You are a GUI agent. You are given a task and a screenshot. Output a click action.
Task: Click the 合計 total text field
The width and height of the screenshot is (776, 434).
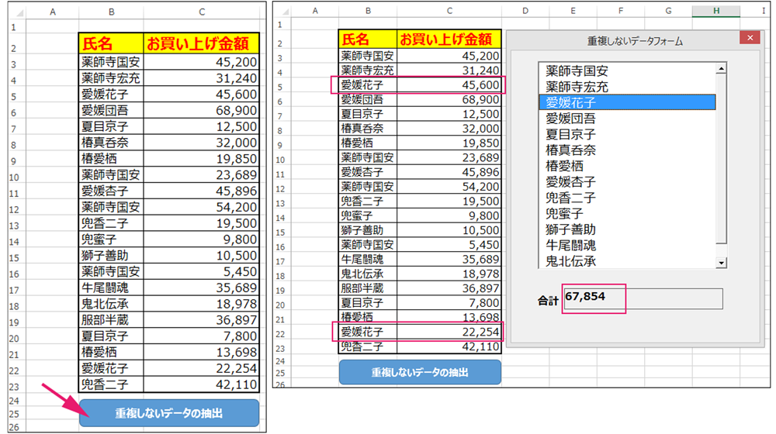(x=643, y=298)
